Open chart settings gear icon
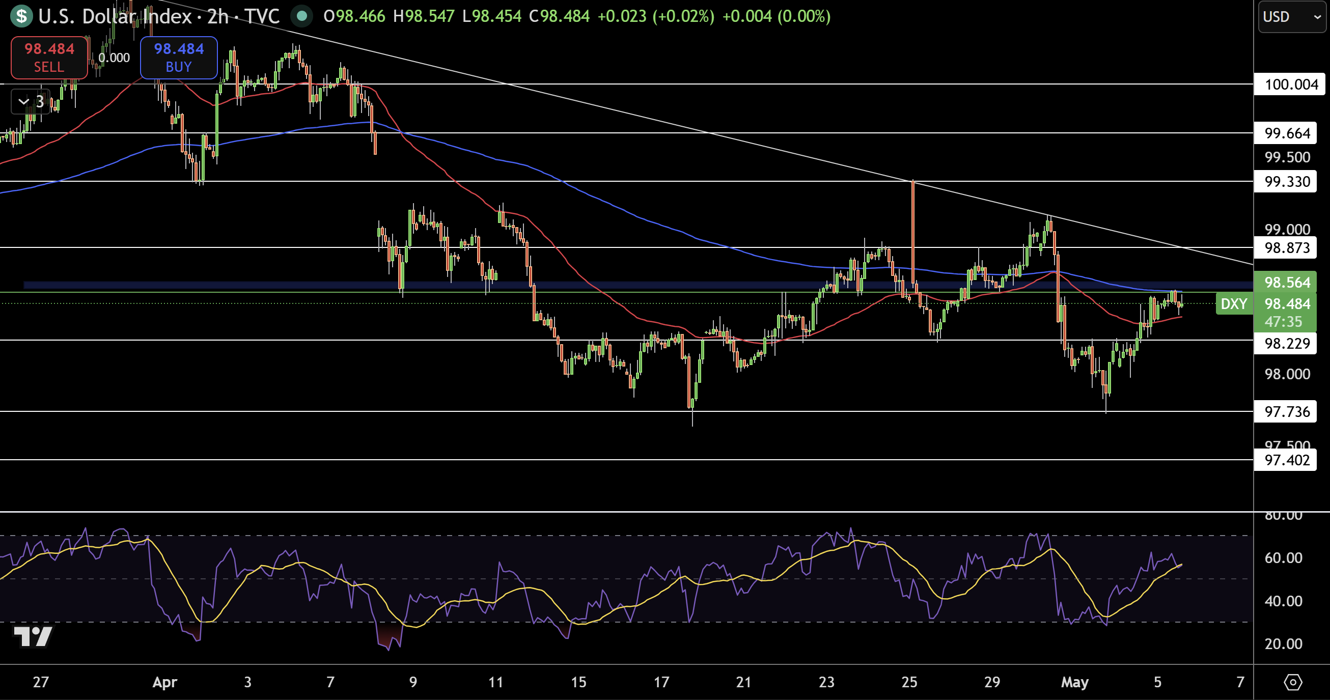 (x=1292, y=682)
